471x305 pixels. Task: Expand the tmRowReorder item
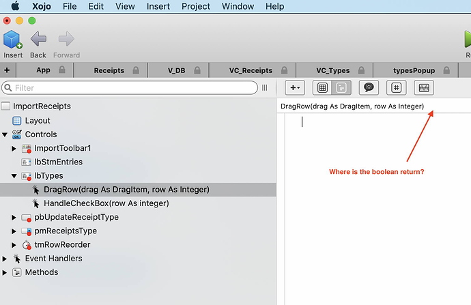click(14, 245)
